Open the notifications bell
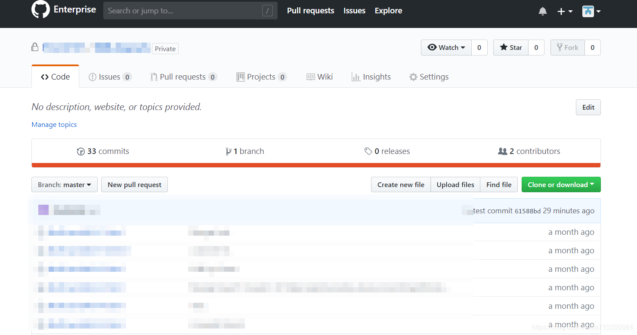This screenshot has width=637, height=335. click(543, 11)
